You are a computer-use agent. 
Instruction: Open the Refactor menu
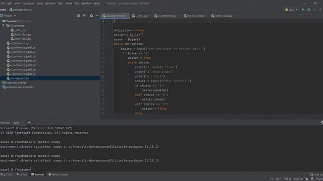[50, 4]
